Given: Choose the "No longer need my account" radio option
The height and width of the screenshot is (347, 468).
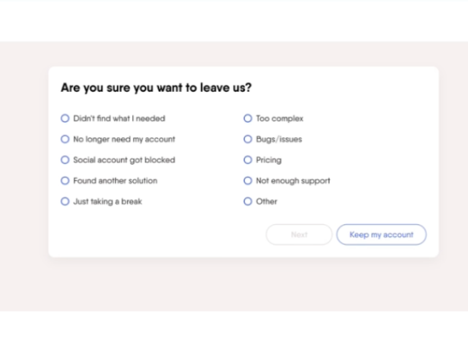Looking at the screenshot, I should pos(65,139).
